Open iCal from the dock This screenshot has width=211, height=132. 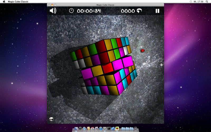click(x=93, y=128)
